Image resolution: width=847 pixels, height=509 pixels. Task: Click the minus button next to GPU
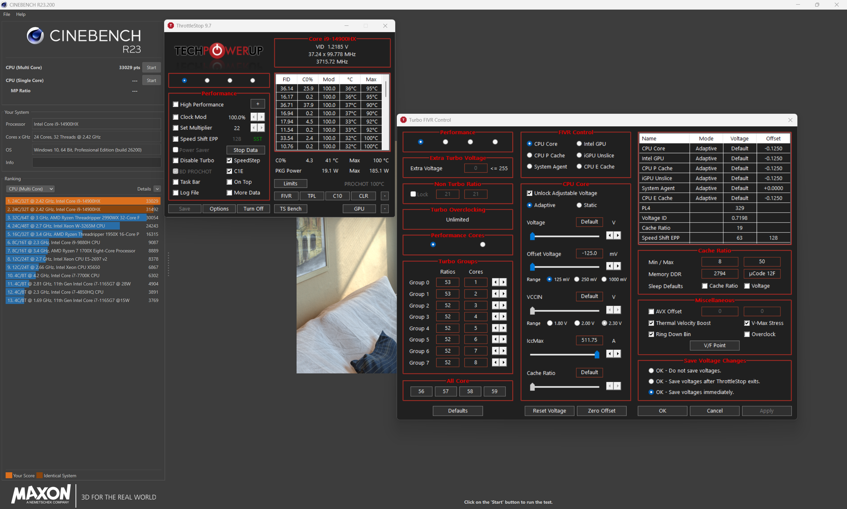coord(384,209)
